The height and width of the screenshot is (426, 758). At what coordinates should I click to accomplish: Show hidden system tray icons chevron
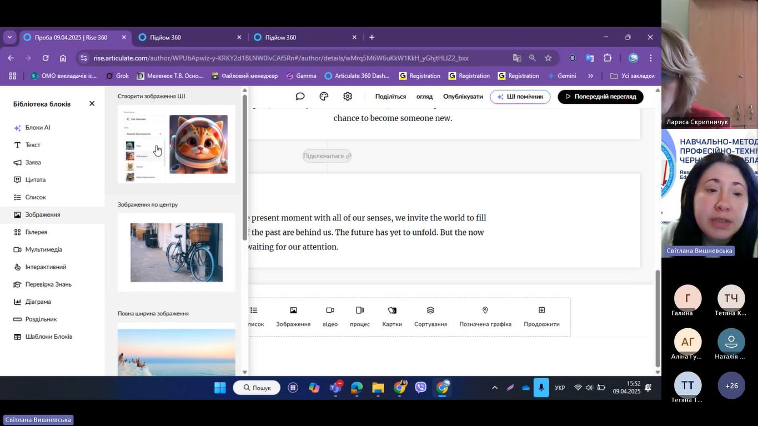click(495, 388)
